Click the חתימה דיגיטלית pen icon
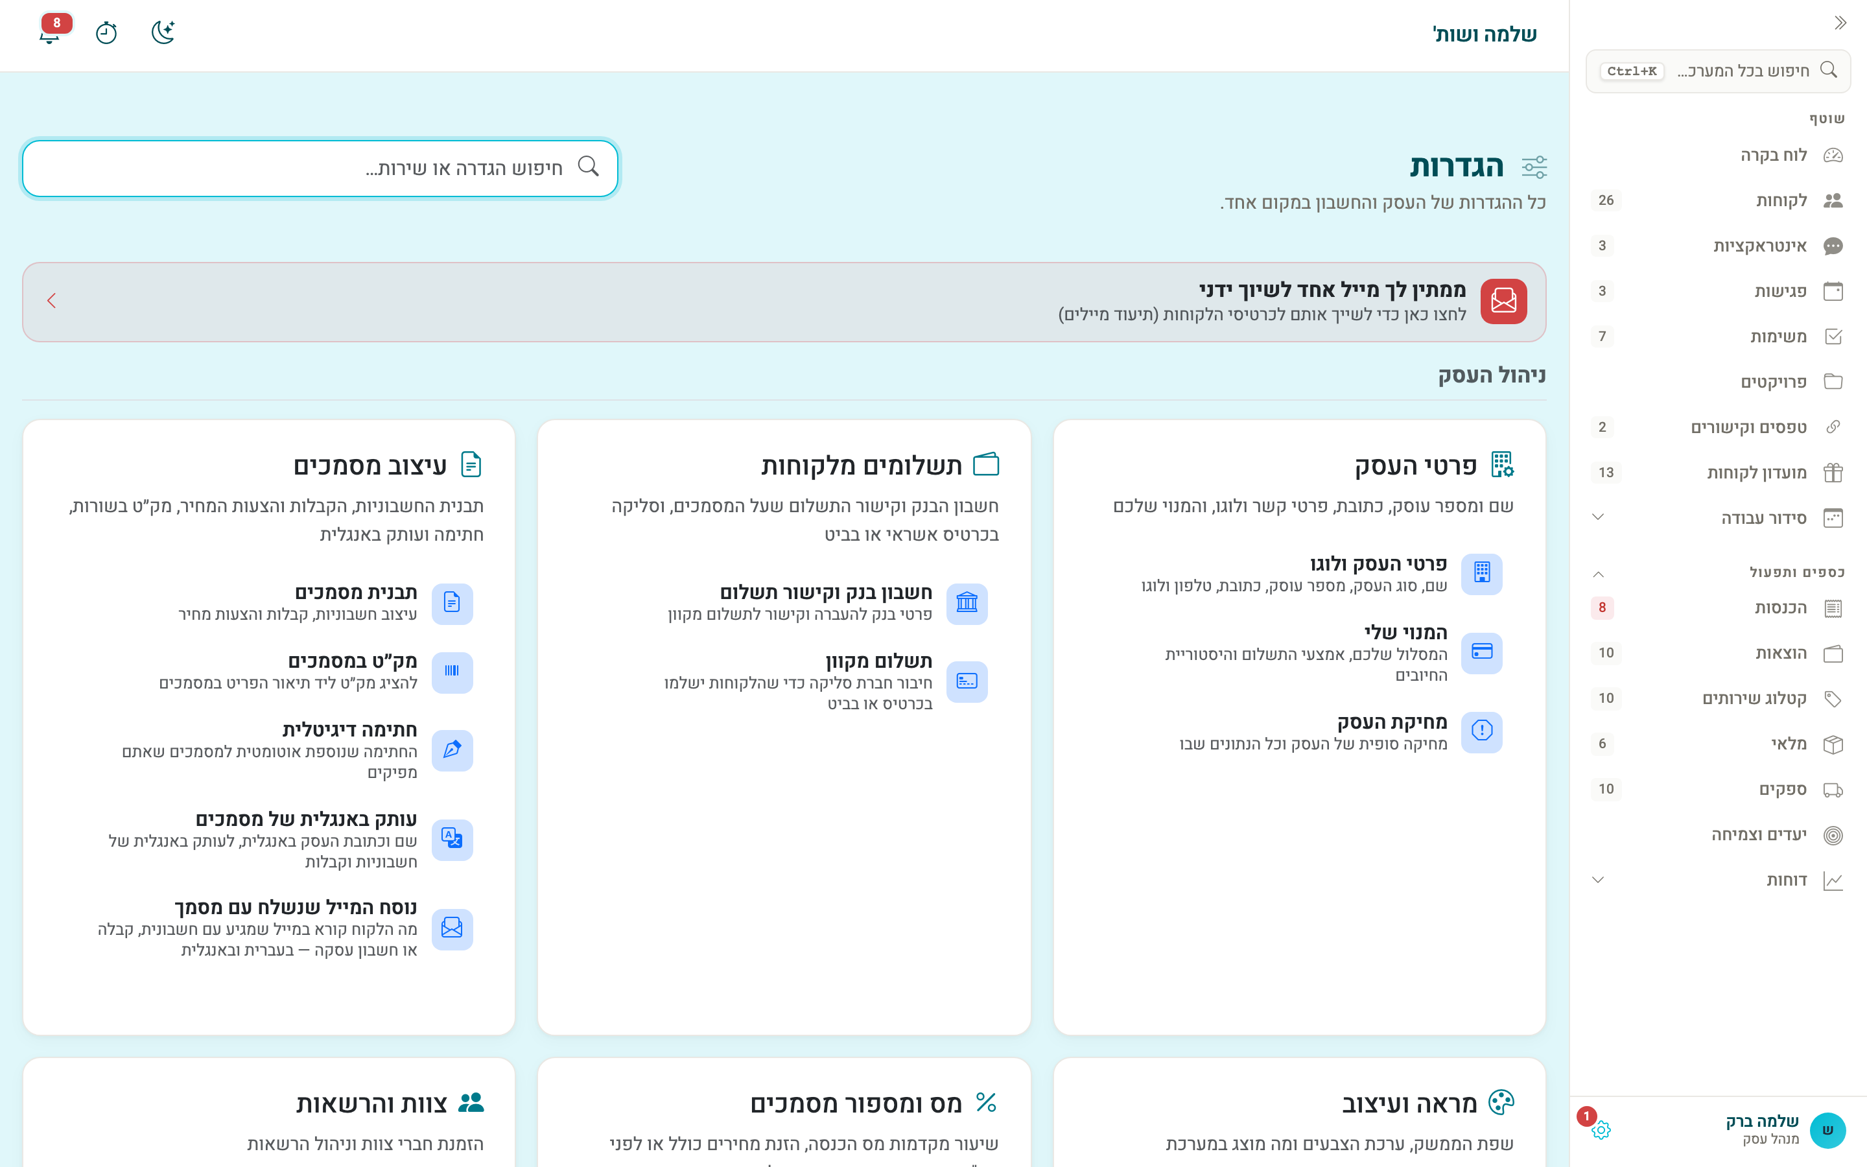 point(452,750)
